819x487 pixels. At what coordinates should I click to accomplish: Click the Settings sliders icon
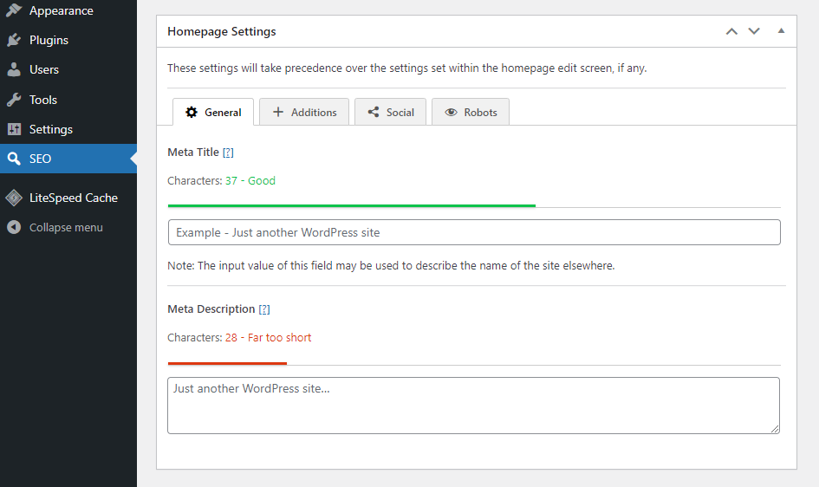coord(14,129)
